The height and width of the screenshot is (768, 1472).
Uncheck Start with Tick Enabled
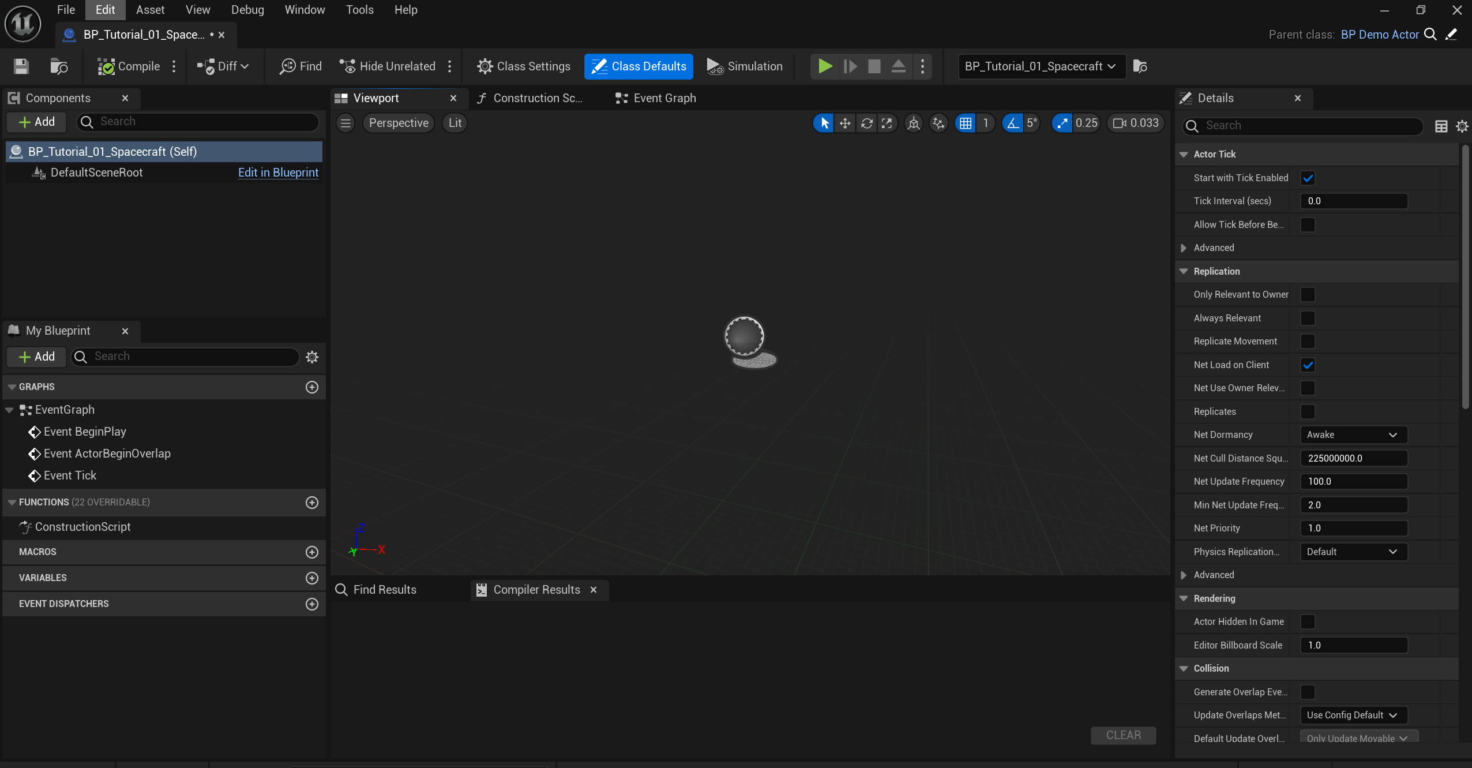pos(1308,178)
